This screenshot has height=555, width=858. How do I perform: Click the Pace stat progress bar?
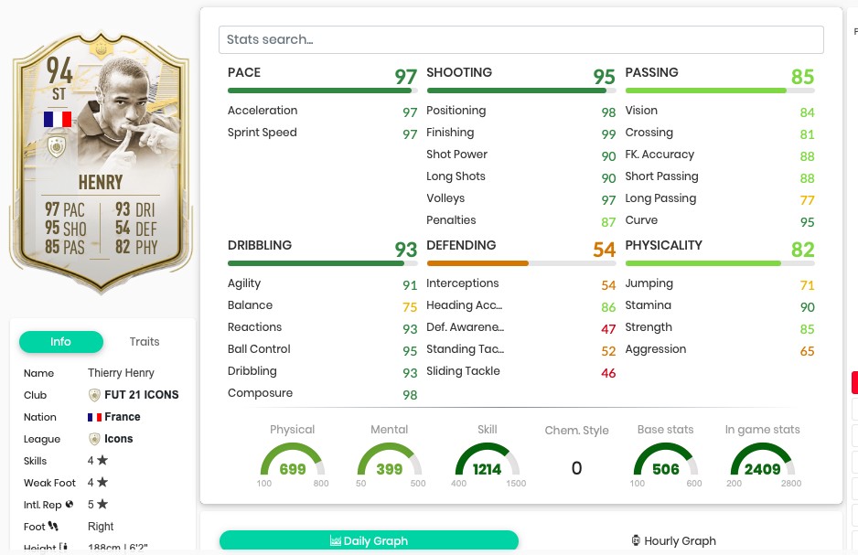coord(322,91)
